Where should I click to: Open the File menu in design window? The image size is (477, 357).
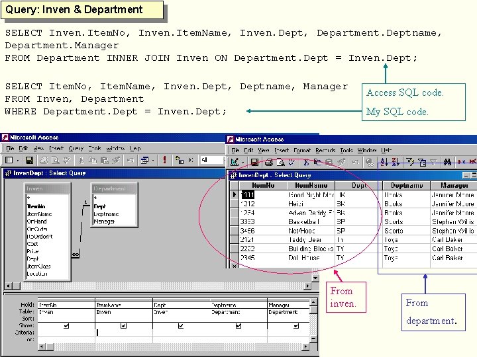point(10,149)
